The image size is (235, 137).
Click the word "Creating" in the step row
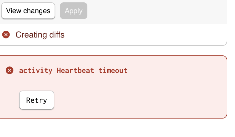(x=31, y=35)
